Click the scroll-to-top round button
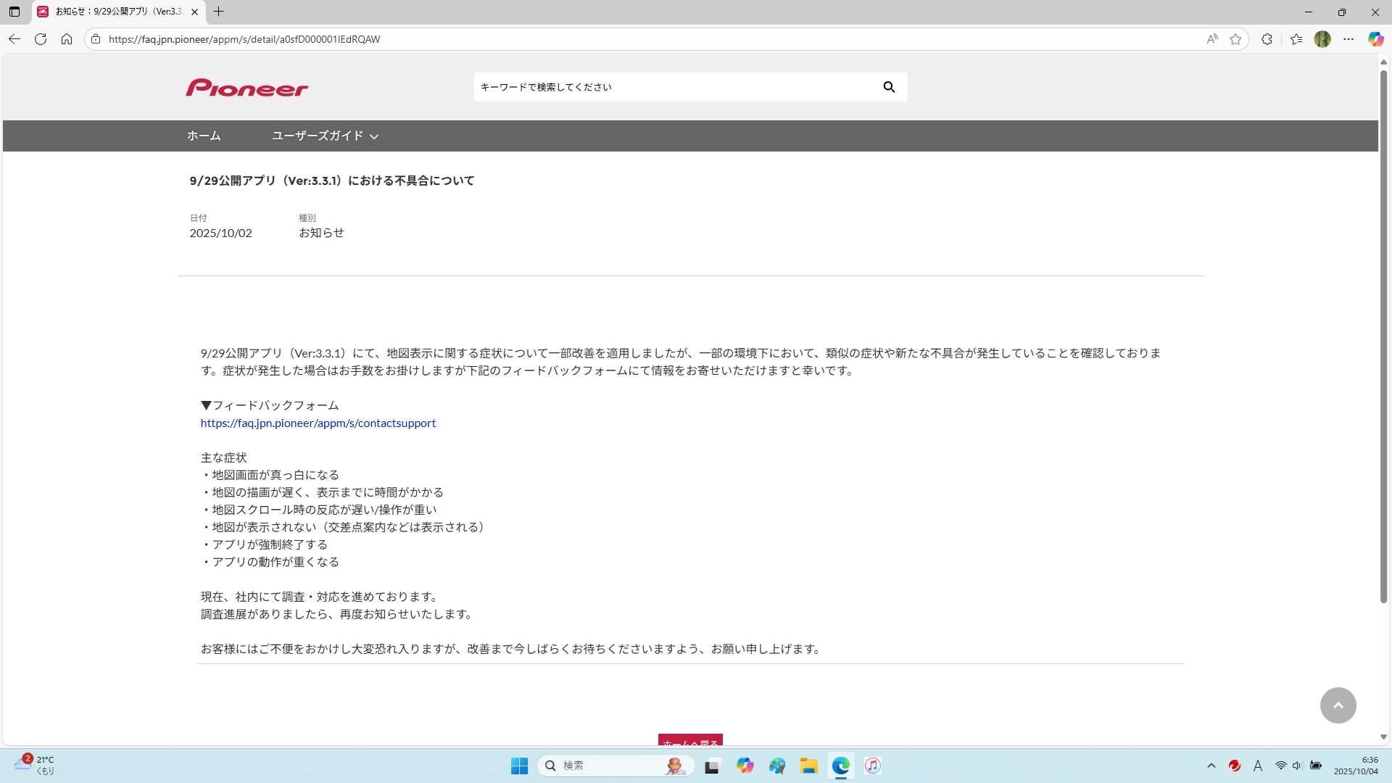Image resolution: width=1392 pixels, height=783 pixels. 1338,705
